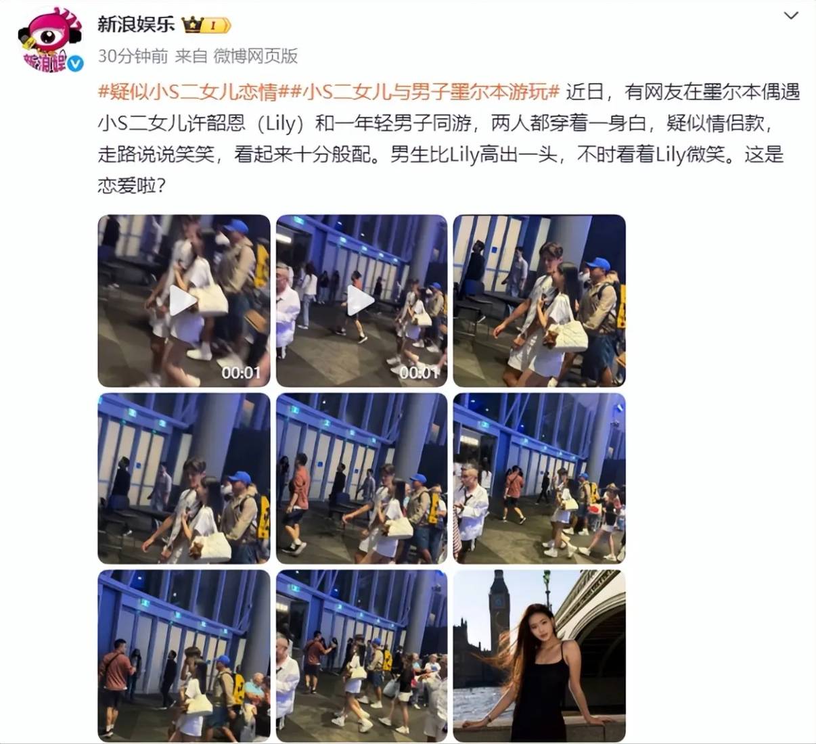Screen dimensions: 816x744
Task: Open last image in middle row
Action: tap(539, 478)
